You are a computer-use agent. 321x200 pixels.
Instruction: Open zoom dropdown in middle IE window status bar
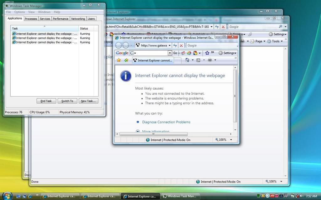[x=281, y=182]
